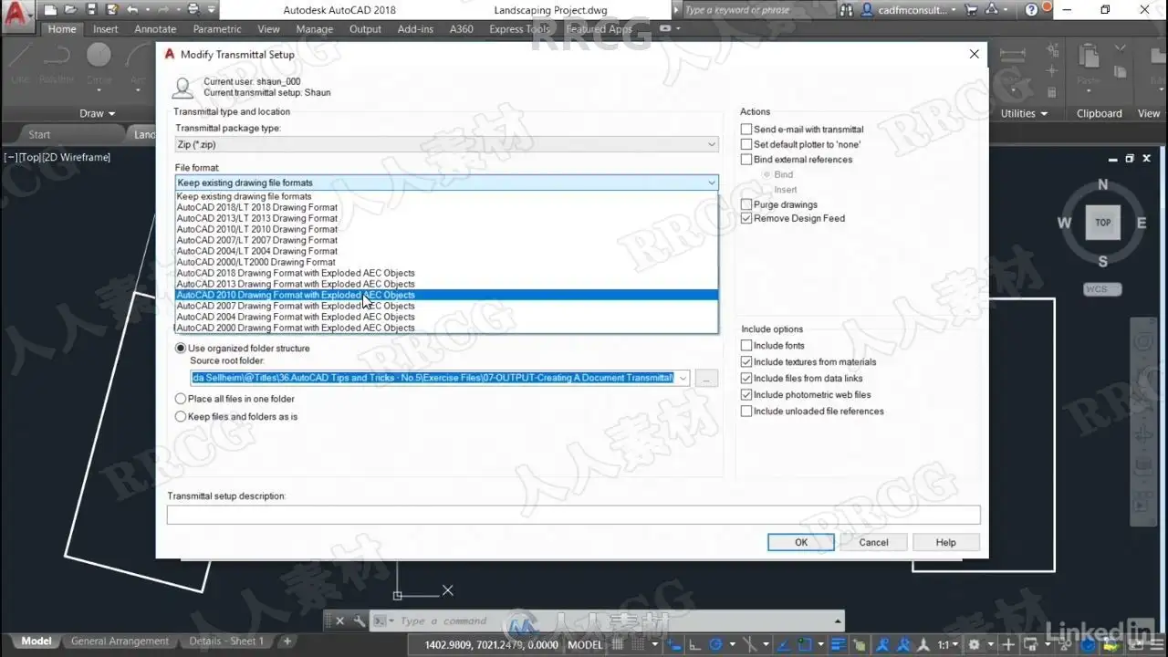
Task: Select the Polyline tool in Draw panel
Action: coord(57,62)
